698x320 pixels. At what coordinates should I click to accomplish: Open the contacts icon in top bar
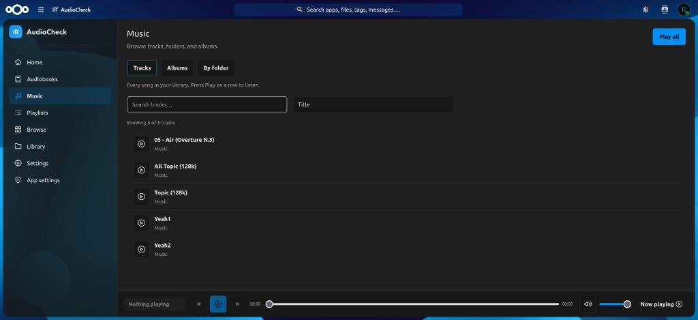click(665, 10)
